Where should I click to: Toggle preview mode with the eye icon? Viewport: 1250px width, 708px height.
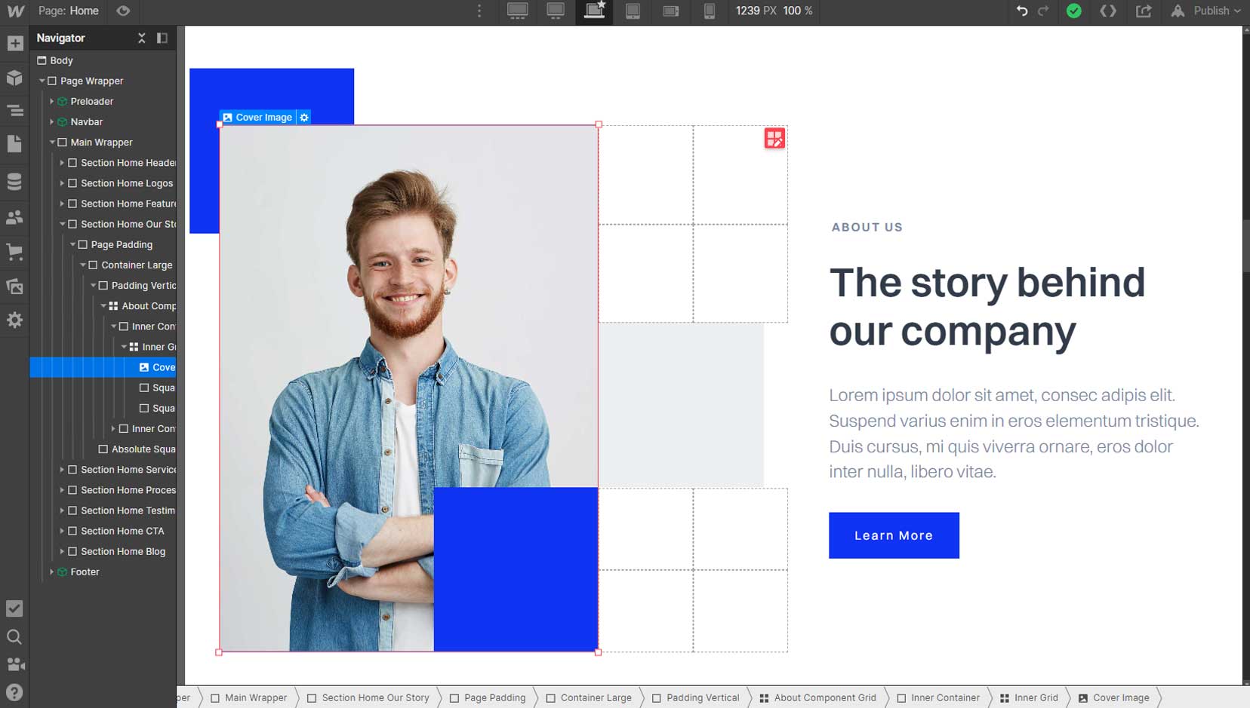tap(123, 11)
